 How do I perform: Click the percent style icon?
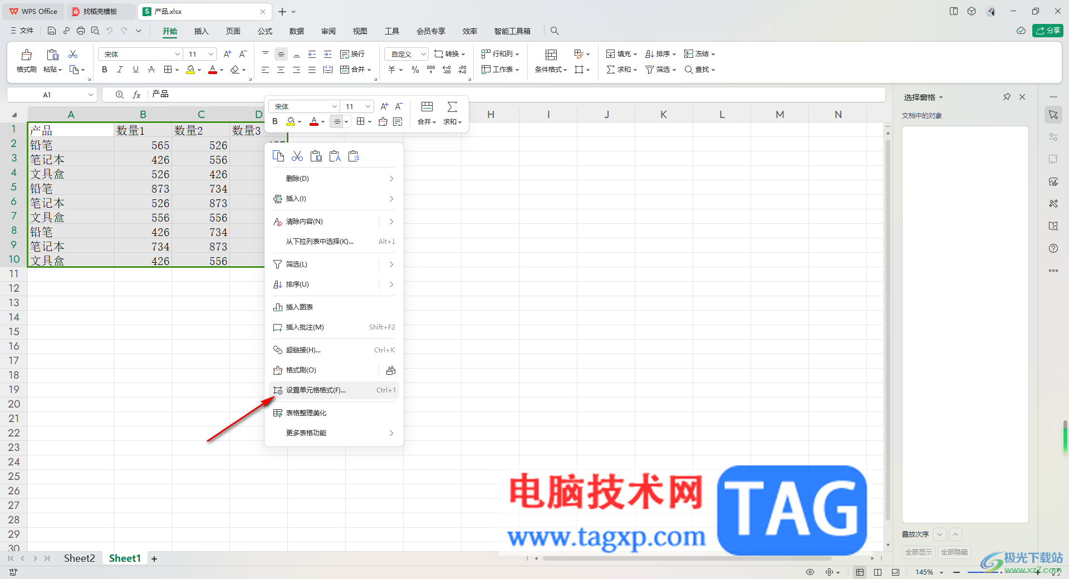tap(415, 70)
